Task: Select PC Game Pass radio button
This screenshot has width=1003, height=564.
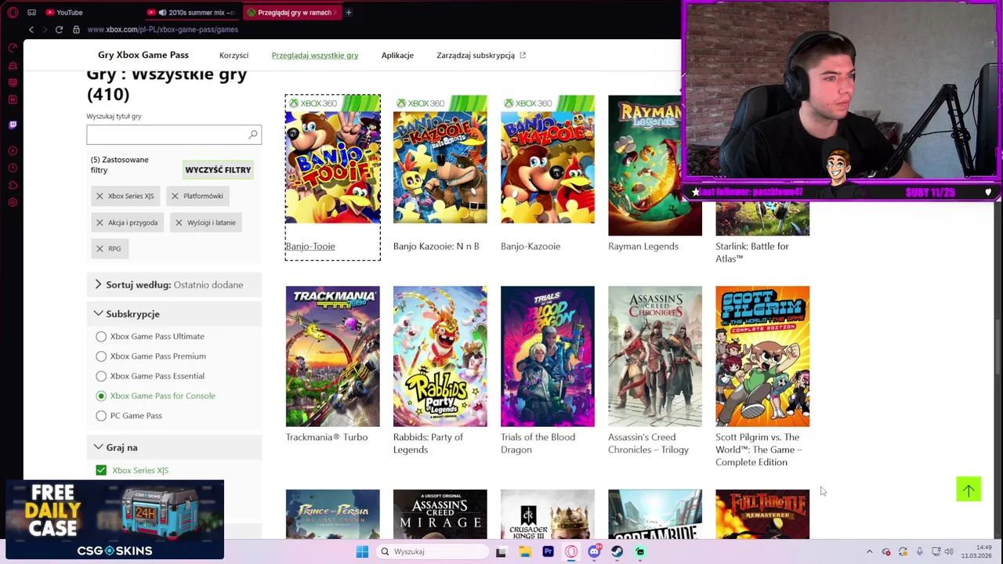Action: click(101, 416)
